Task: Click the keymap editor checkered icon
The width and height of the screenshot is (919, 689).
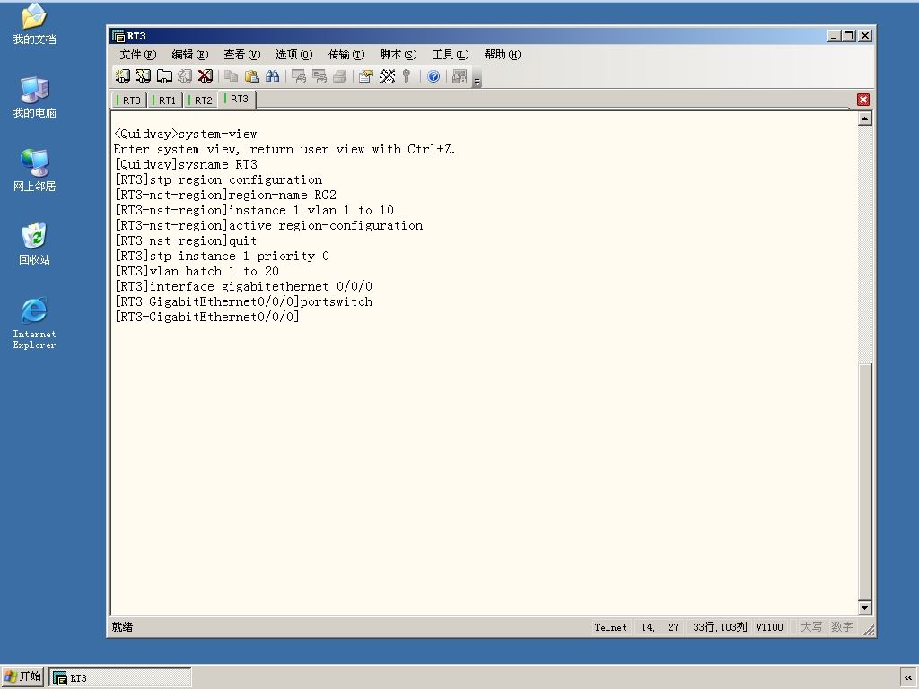Action: (x=387, y=76)
